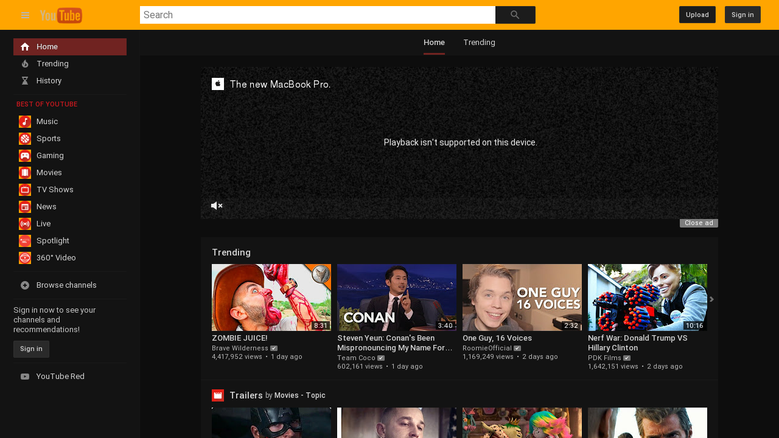Open the Trailers section title link
779x438 pixels.
(246, 395)
